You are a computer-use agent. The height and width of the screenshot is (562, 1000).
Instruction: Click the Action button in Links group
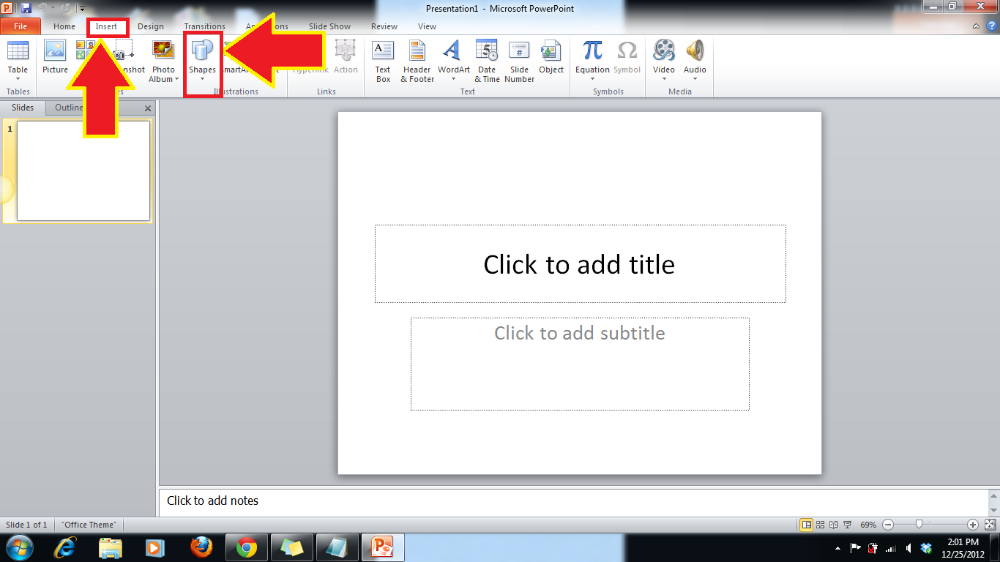[346, 58]
